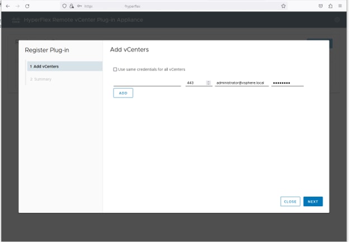
Task: Open the shield tracking protection icon
Action: 64,6
